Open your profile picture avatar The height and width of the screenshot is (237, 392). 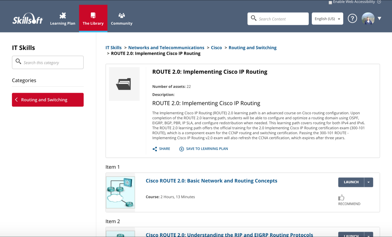pyautogui.click(x=367, y=18)
